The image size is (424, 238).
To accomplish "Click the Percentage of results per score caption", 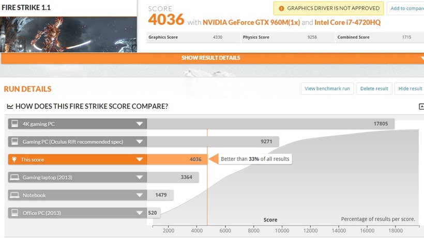I will [378, 219].
